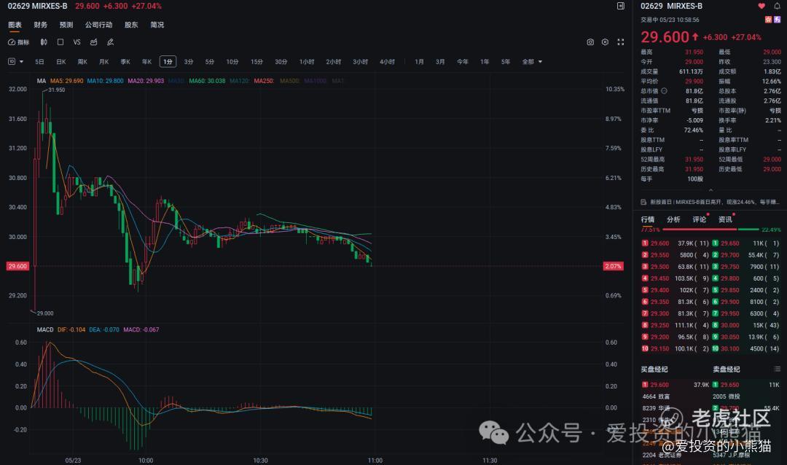Open the MIRXES-B IPO news headline
This screenshot has height=465, width=787.
coord(715,202)
